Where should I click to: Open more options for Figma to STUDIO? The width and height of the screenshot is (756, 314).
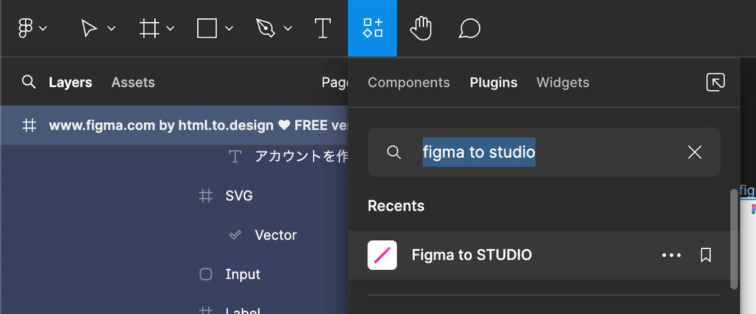coord(672,255)
